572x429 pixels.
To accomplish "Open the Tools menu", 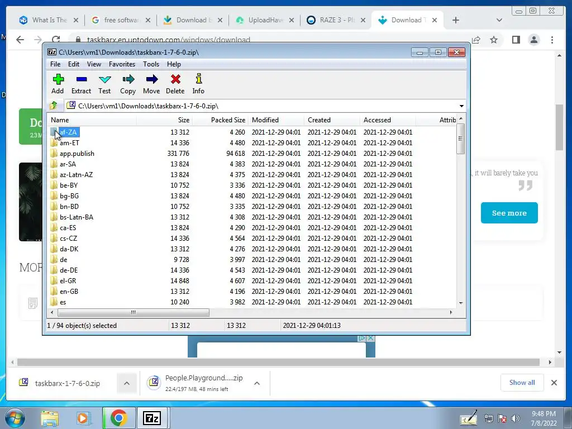I will click(151, 64).
